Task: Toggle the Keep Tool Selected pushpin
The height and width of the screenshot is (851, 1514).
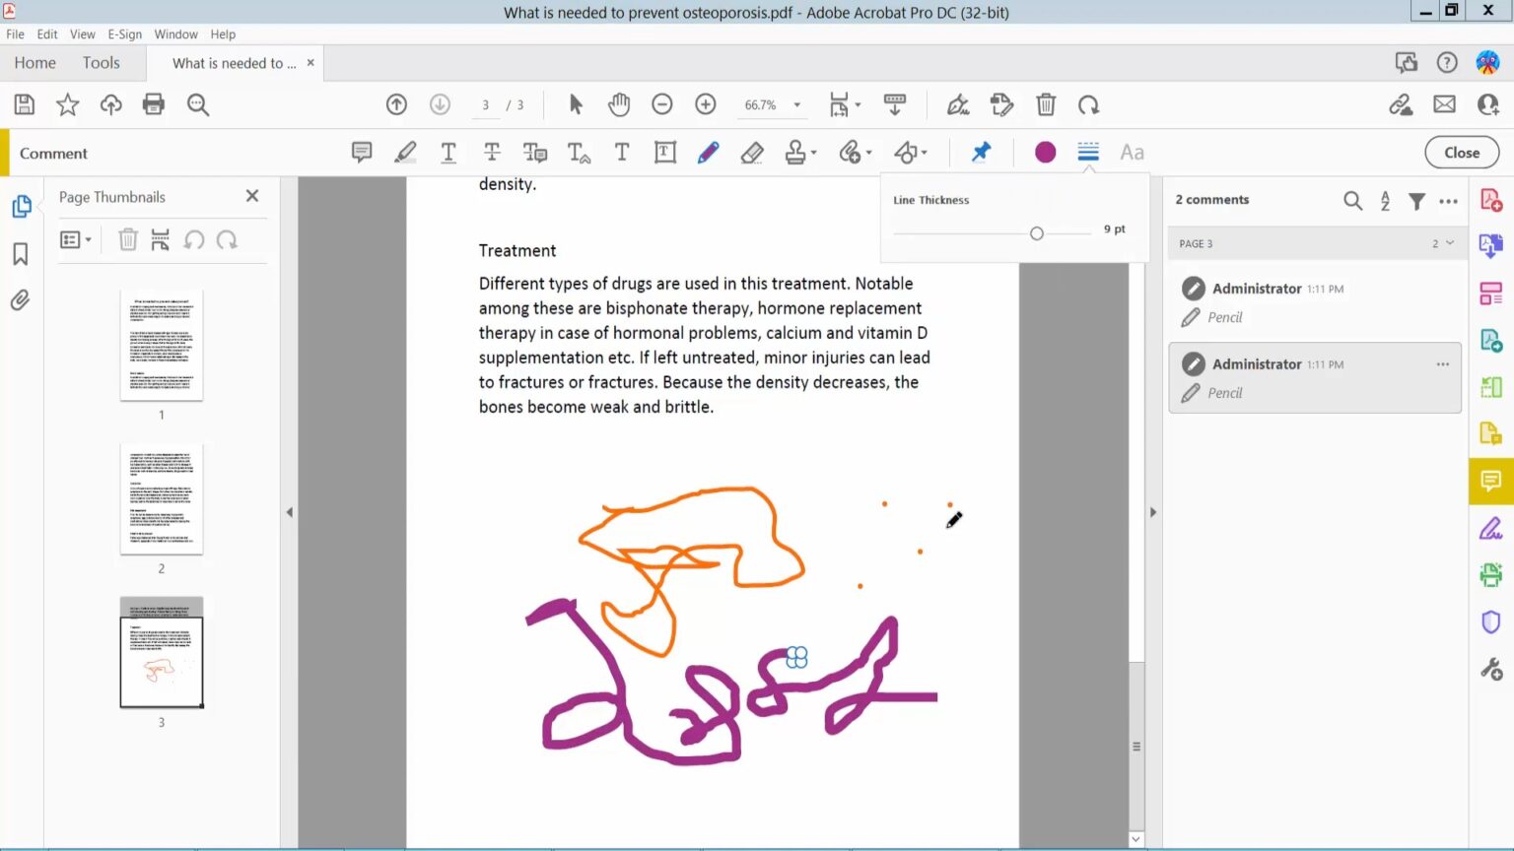Action: pyautogui.click(x=981, y=153)
